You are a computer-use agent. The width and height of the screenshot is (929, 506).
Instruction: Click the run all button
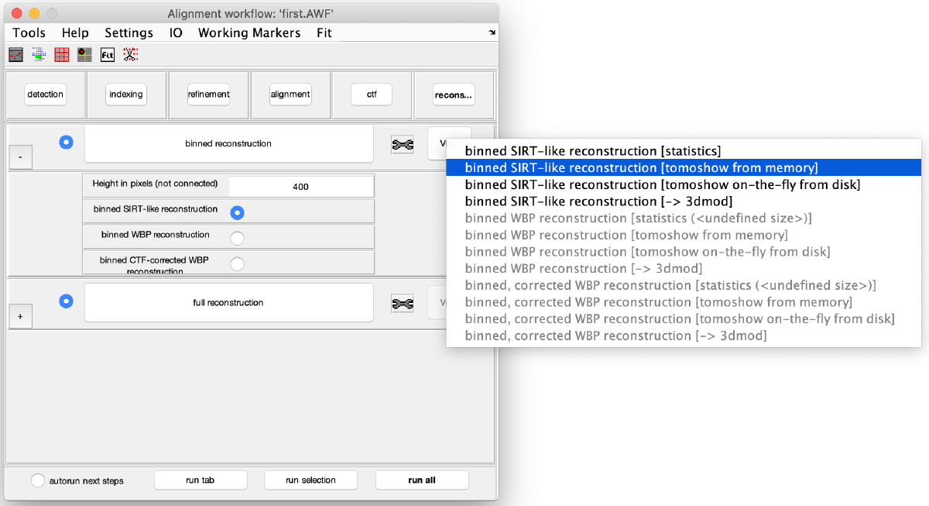coord(422,480)
